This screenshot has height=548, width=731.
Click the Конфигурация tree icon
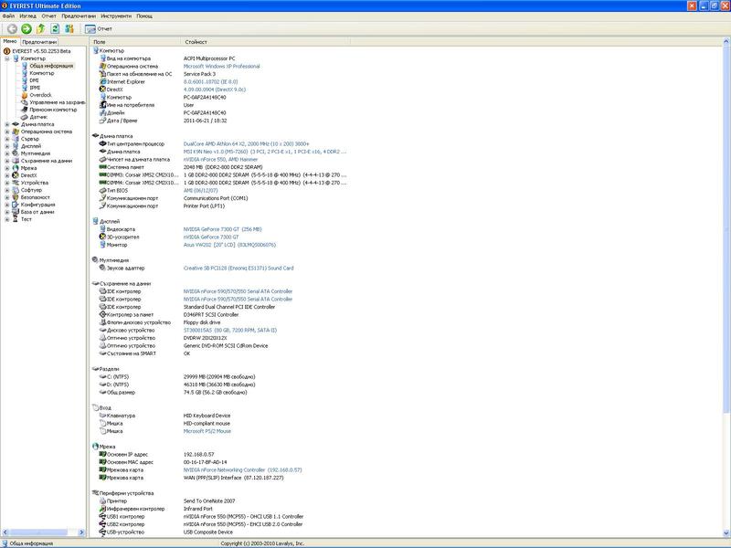click(16, 205)
